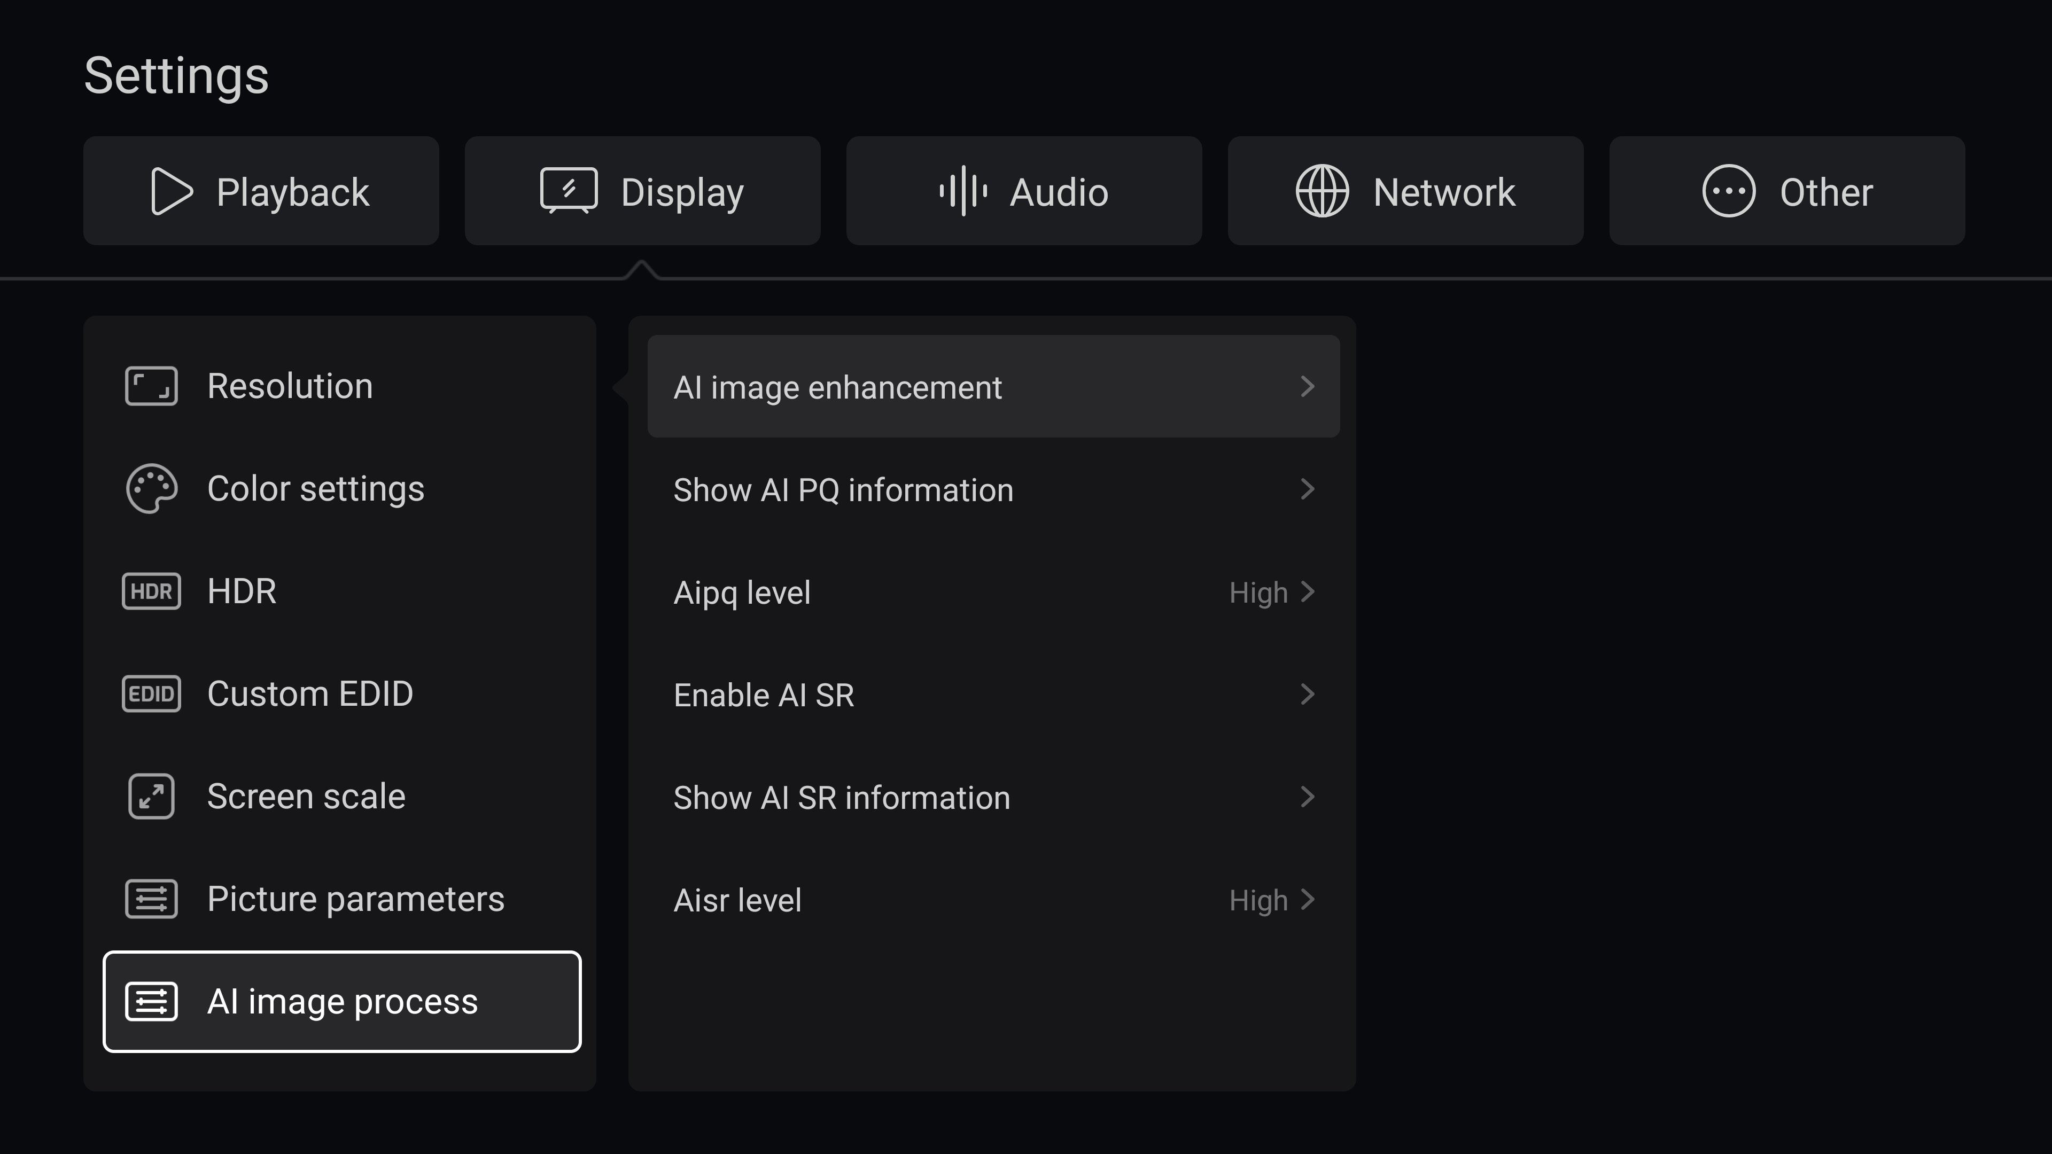This screenshot has width=2052, height=1154.
Task: Select Resolution in the sidebar
Action: coord(343,386)
